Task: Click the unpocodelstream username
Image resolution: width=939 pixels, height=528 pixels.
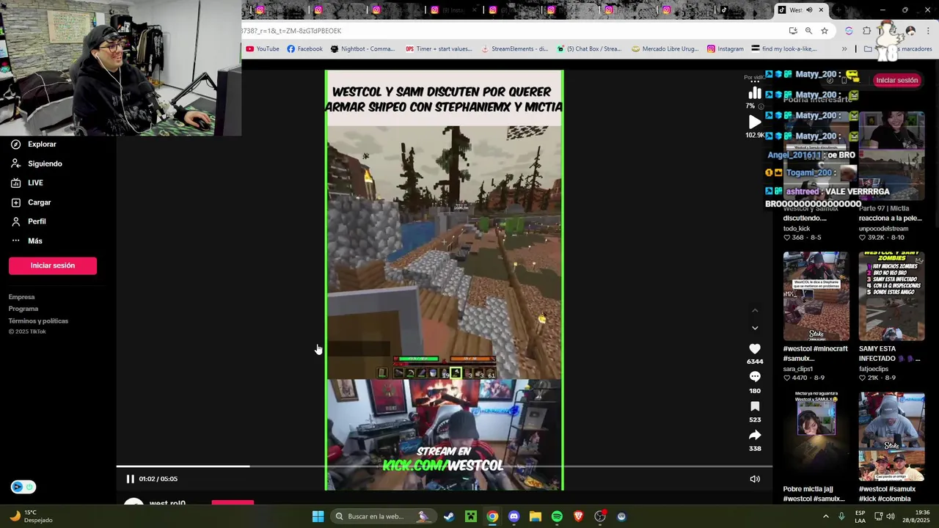Action: [x=883, y=229]
